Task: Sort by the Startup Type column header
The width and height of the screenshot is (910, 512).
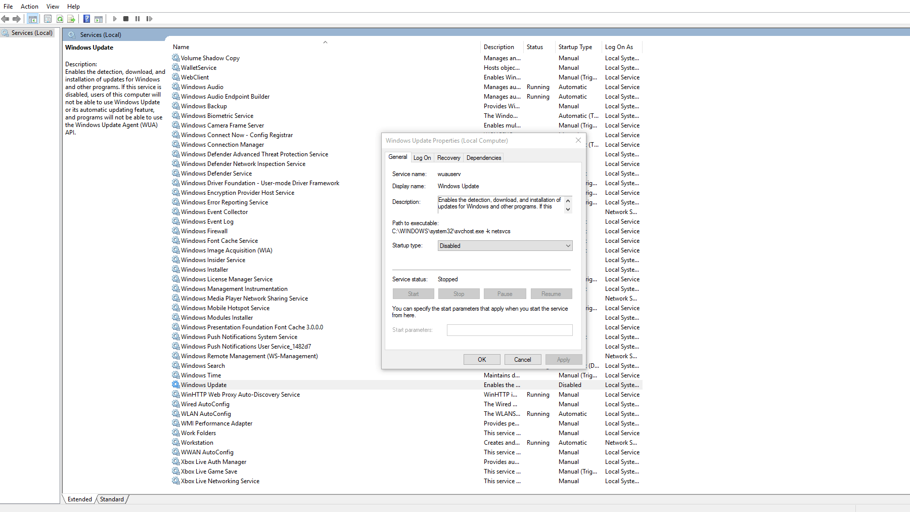Action: [x=578, y=47]
